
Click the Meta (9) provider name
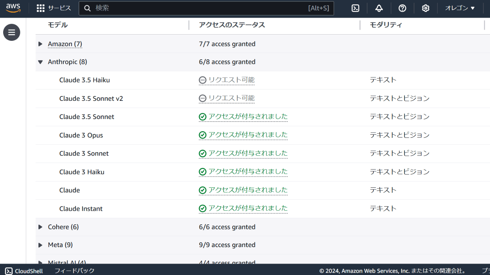pos(61,245)
